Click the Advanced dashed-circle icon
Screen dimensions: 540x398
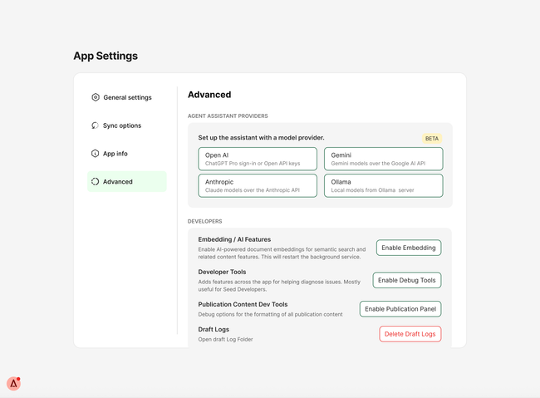[96, 182]
